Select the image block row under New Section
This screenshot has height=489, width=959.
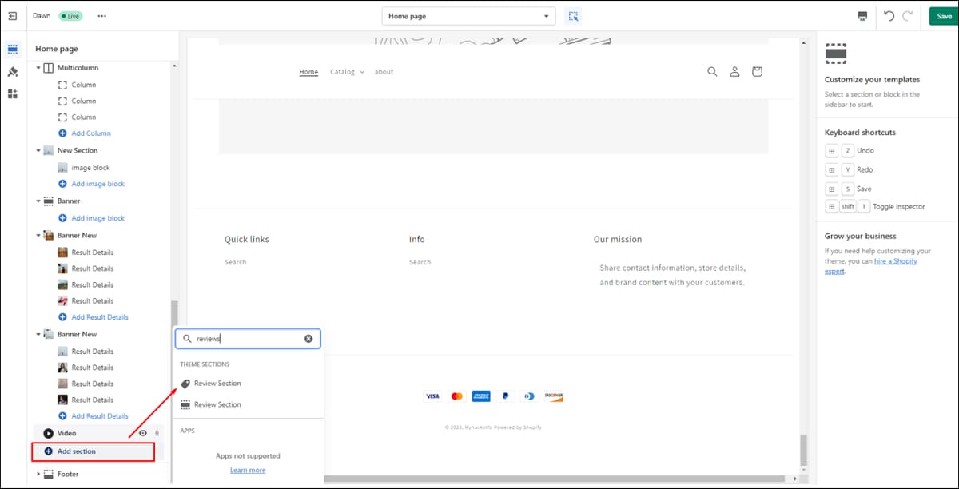[x=91, y=168]
